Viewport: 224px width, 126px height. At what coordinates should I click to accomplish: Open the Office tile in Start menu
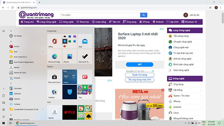(55, 41)
